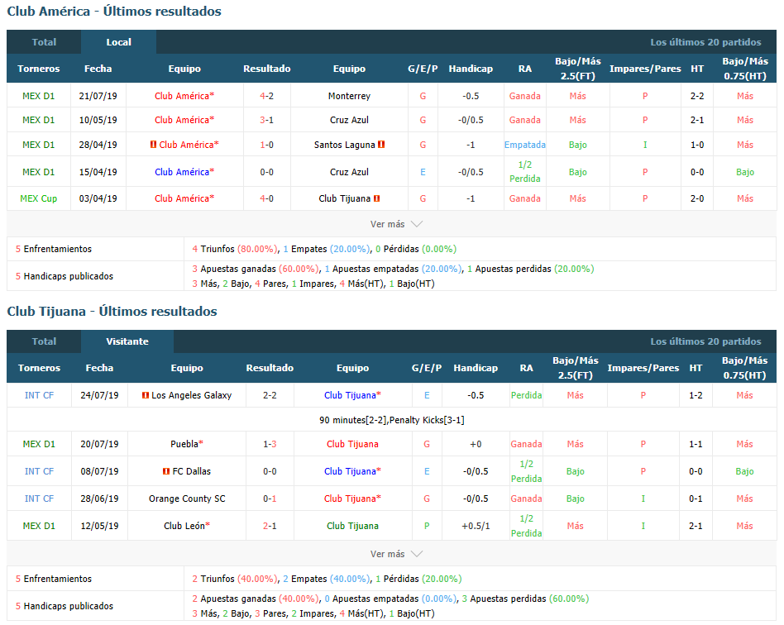784x625 pixels.
Task: Click red card icon before FC Dallas
Action: click(166, 471)
